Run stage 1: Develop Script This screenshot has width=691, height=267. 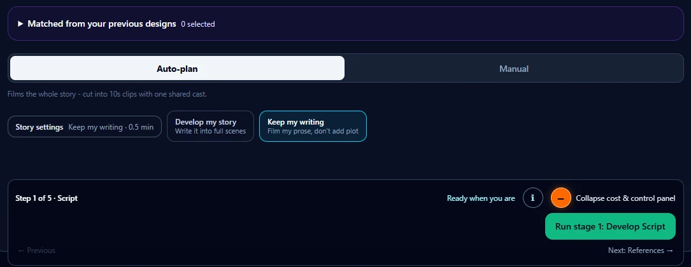click(x=610, y=226)
